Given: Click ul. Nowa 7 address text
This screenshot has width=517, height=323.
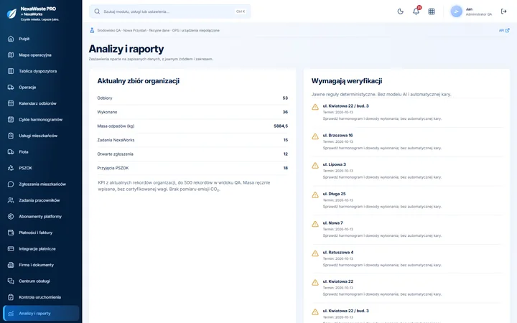Looking at the screenshot, I should click(x=332, y=223).
